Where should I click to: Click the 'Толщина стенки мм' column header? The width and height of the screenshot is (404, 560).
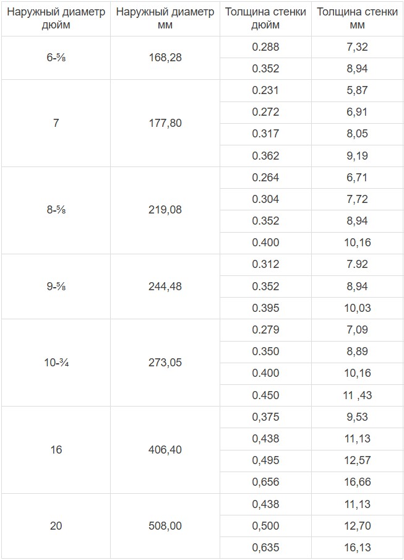357,19
